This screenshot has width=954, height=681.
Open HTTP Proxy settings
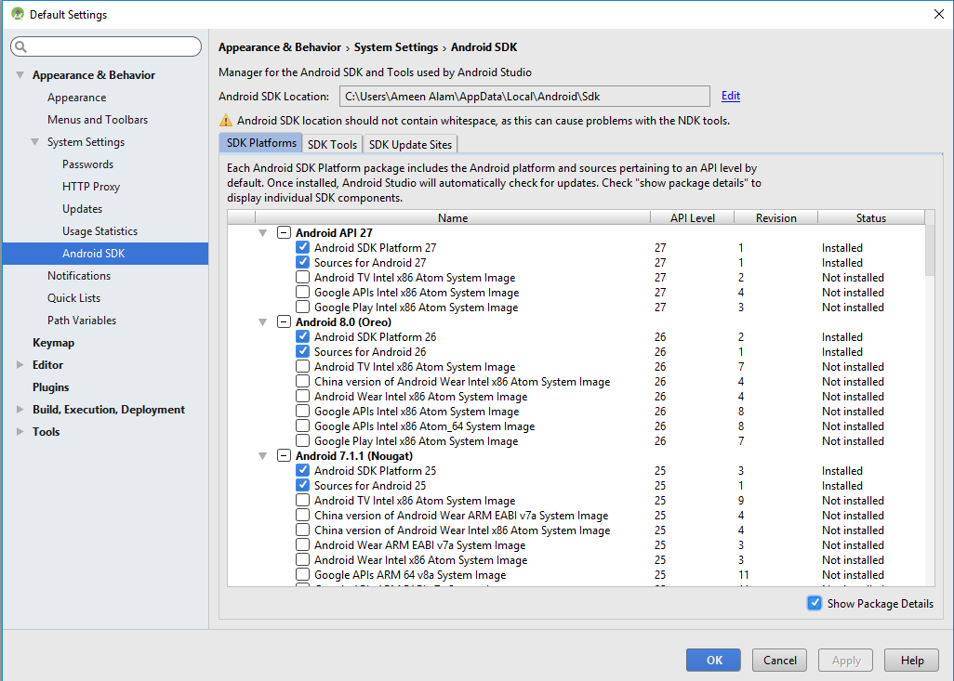click(x=90, y=187)
